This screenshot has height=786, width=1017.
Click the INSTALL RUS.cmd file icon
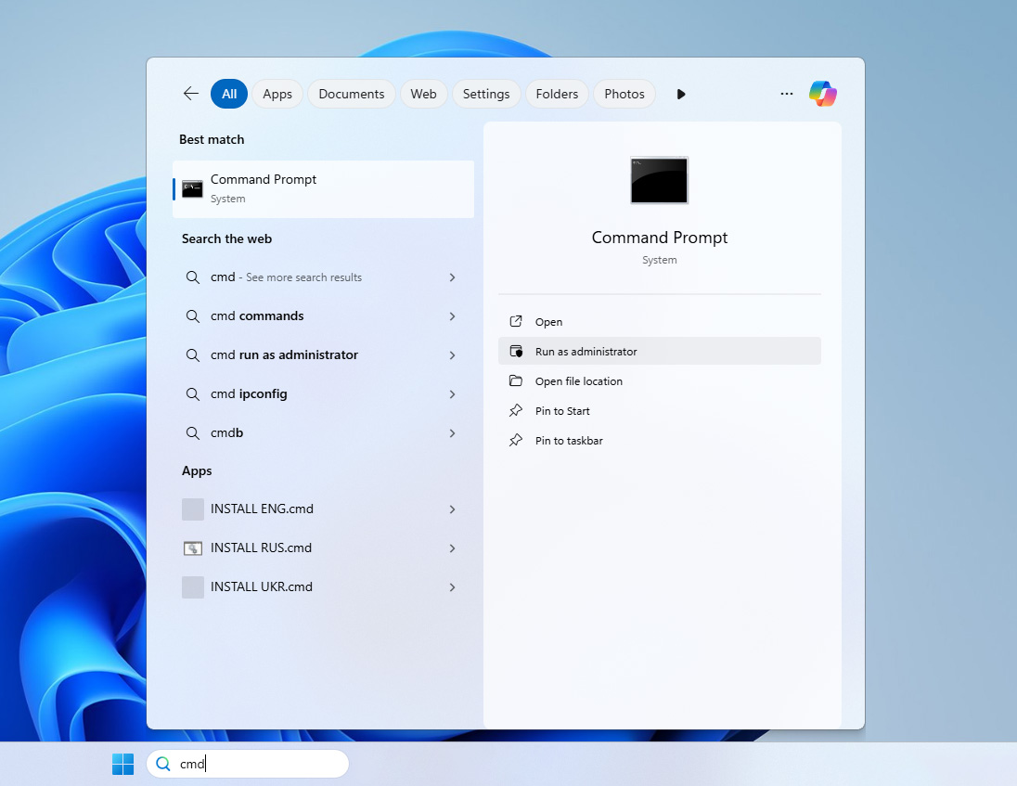click(x=192, y=548)
